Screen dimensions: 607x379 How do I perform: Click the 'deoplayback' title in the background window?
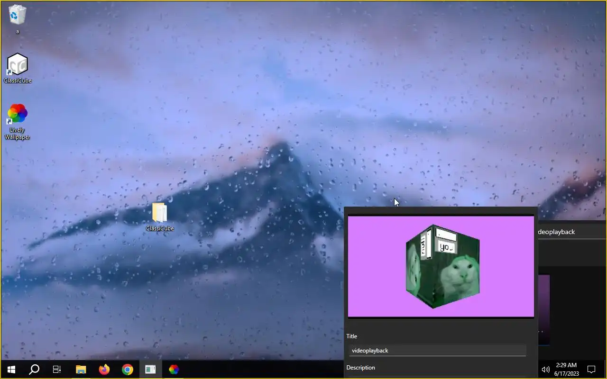(556, 232)
